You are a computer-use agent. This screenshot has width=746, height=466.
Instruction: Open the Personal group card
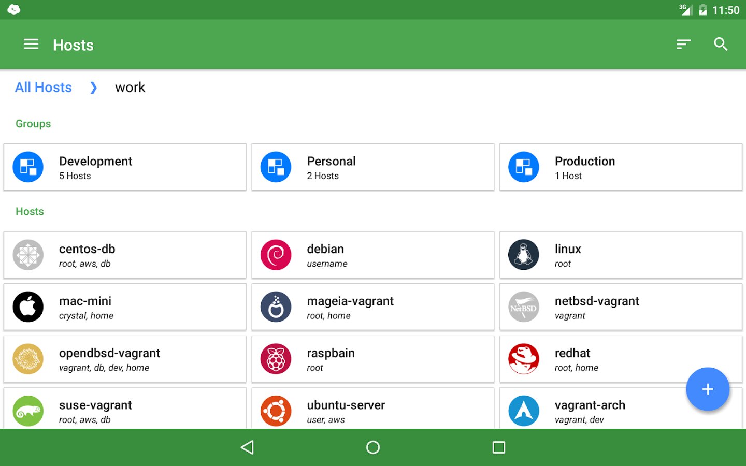372,167
